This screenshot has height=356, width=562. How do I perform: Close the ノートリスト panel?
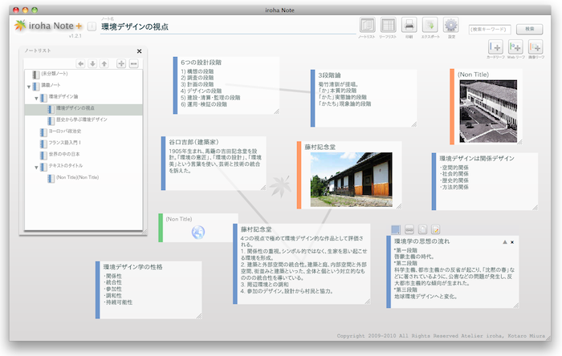pyautogui.click(x=139, y=51)
